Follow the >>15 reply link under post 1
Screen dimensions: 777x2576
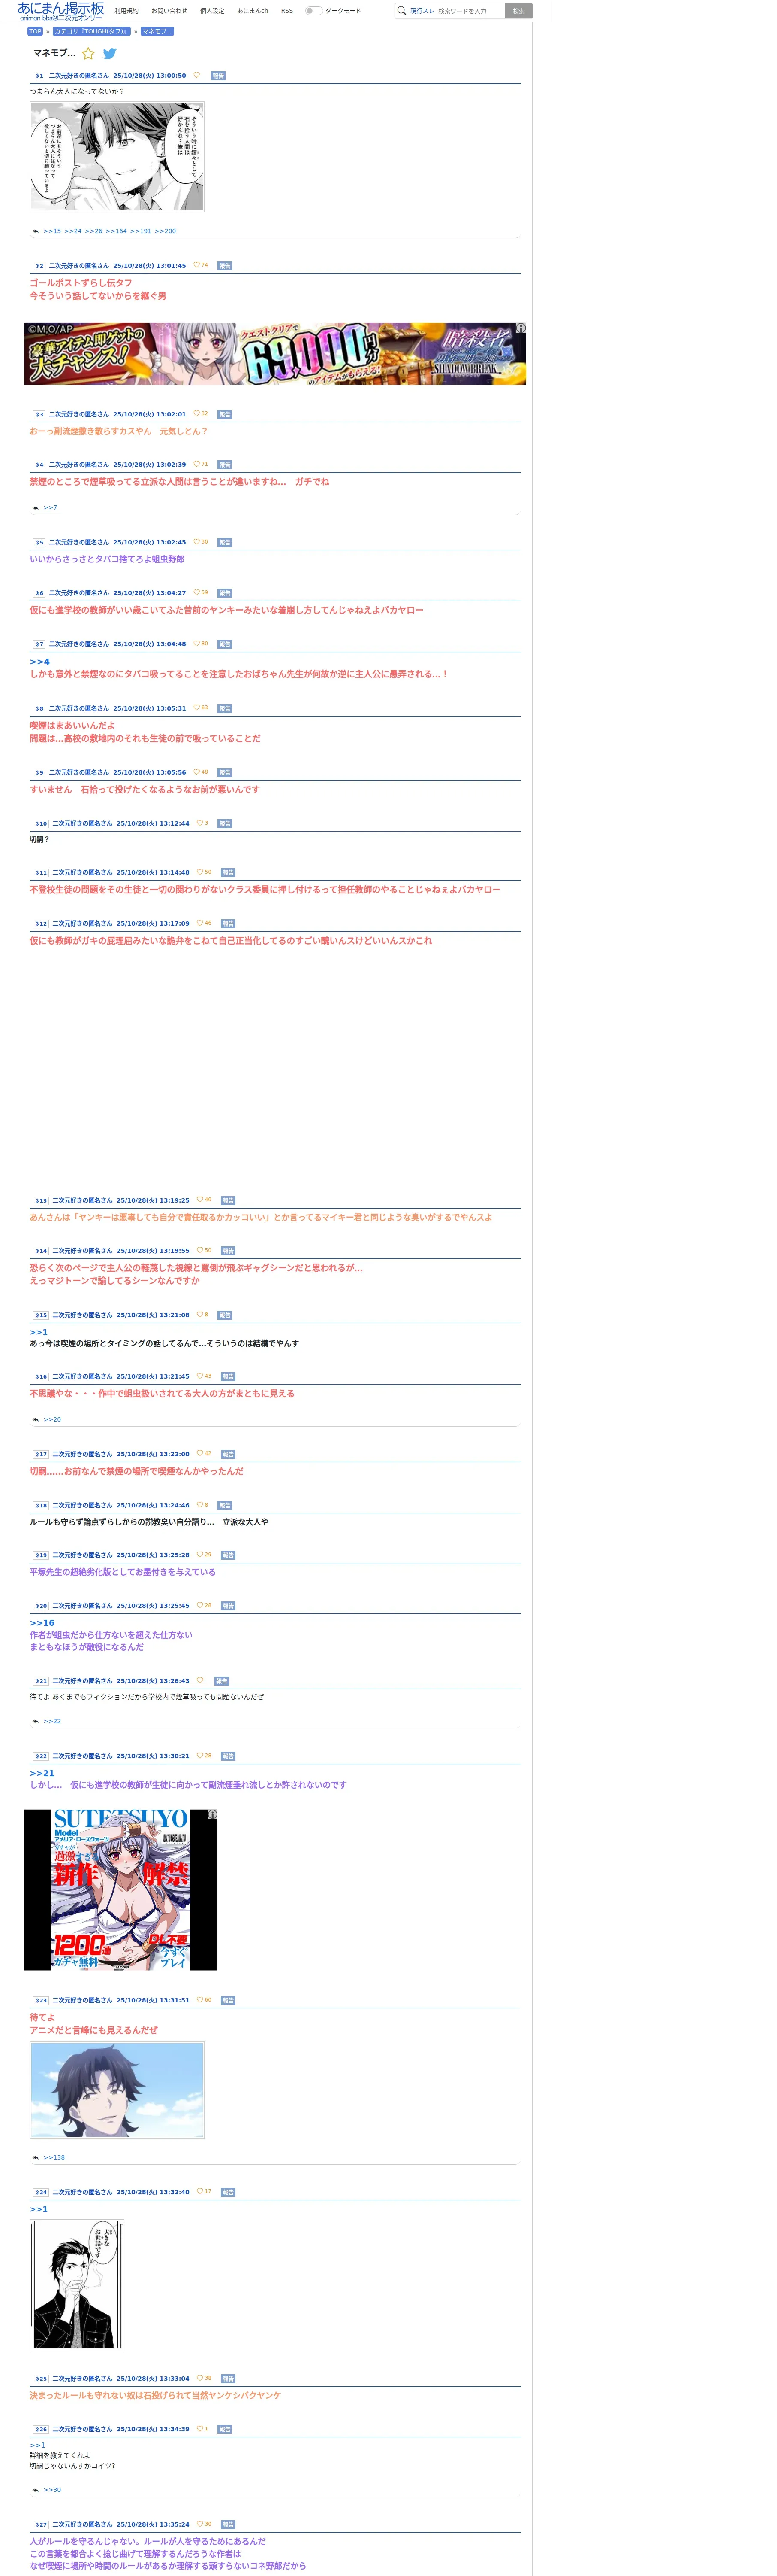[x=52, y=231]
